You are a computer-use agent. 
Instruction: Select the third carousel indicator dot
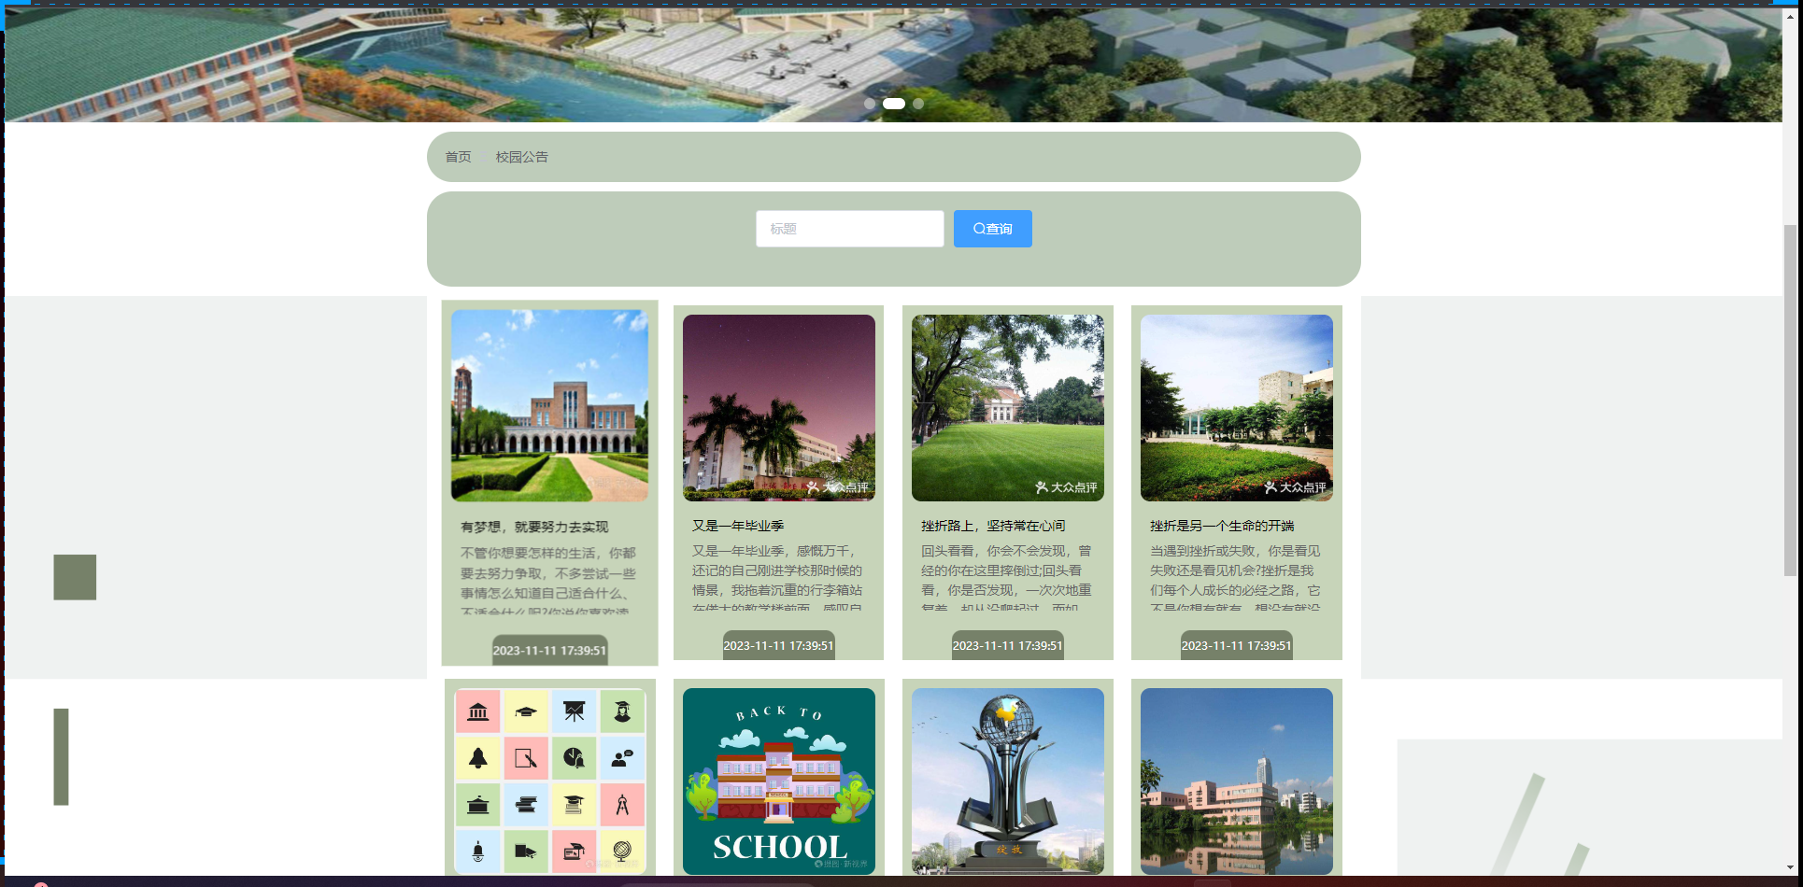tap(918, 104)
